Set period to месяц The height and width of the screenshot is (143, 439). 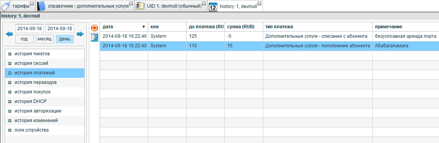click(45, 39)
